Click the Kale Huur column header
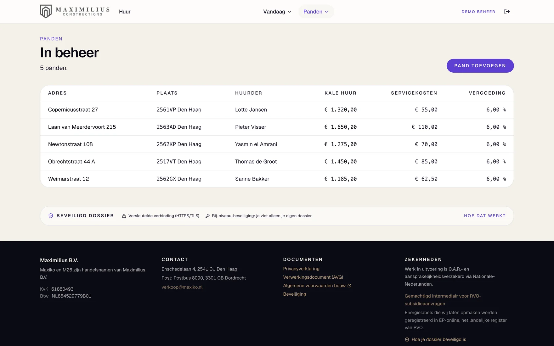 tap(341, 93)
